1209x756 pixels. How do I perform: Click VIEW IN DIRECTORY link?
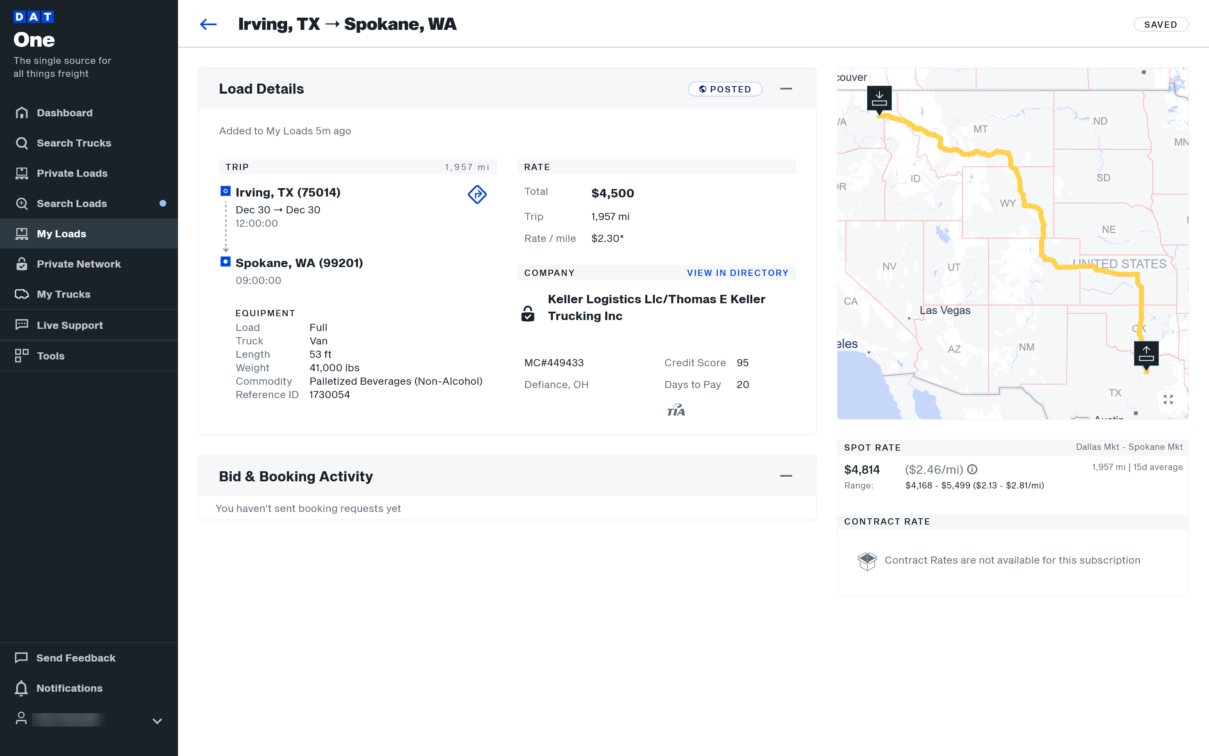tap(738, 273)
